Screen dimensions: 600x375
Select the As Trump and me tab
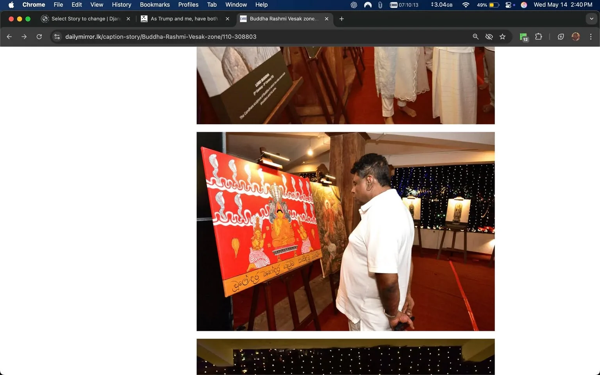[184, 19]
